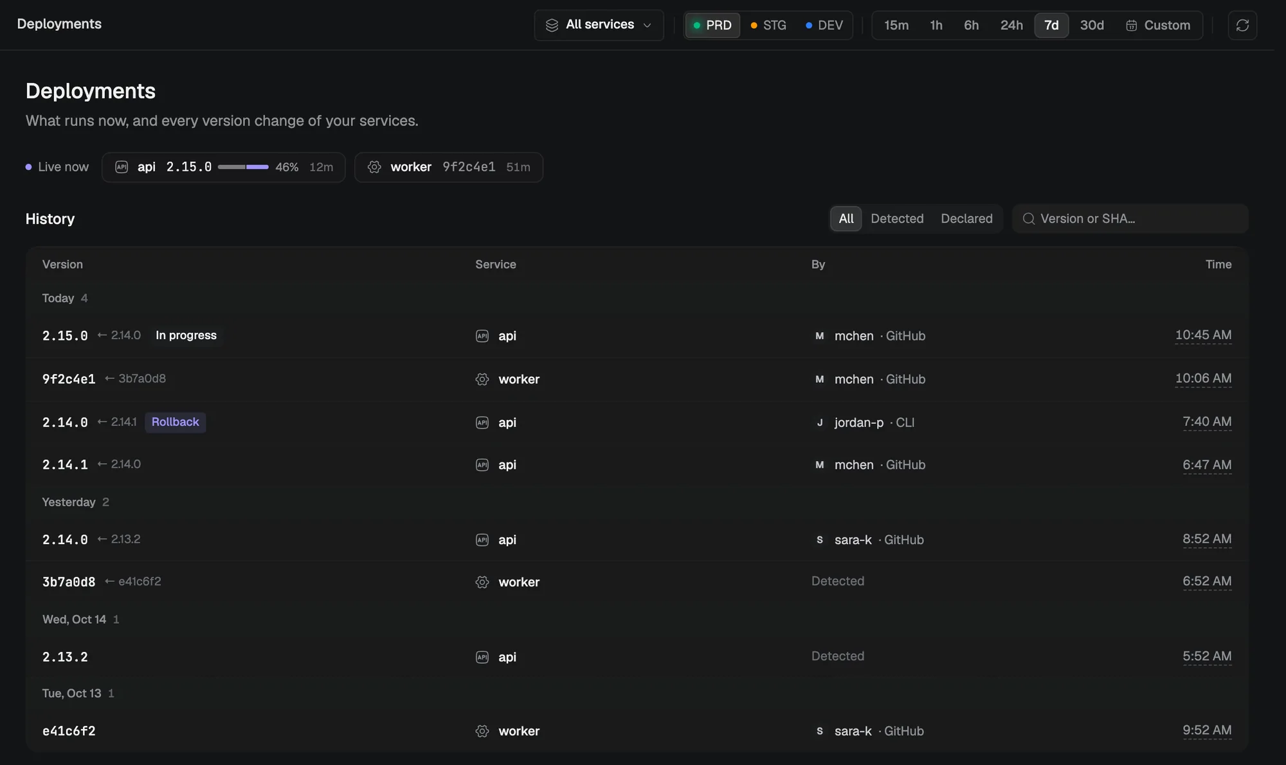Switch environment to PRD
Screen dimensions: 1286x765
coord(712,25)
